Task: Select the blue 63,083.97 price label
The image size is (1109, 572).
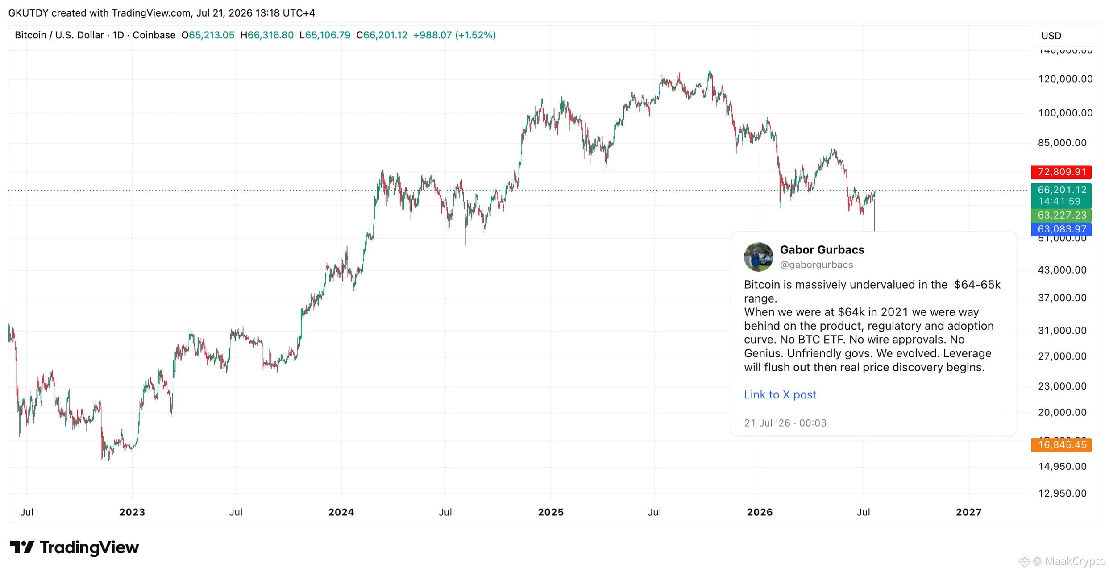Action: click(x=1061, y=229)
